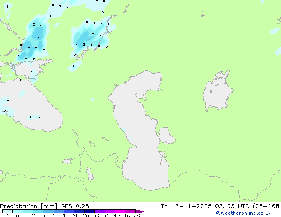Click the '(06+168)' forecast run label

pos(267,206)
